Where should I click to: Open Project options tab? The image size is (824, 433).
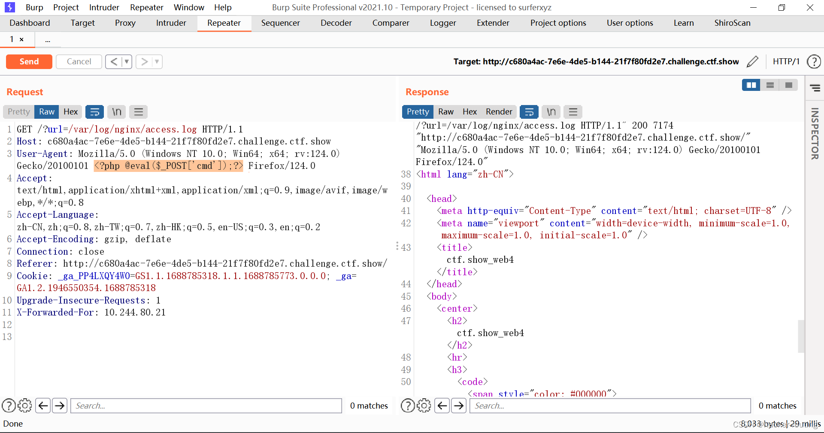click(x=558, y=23)
